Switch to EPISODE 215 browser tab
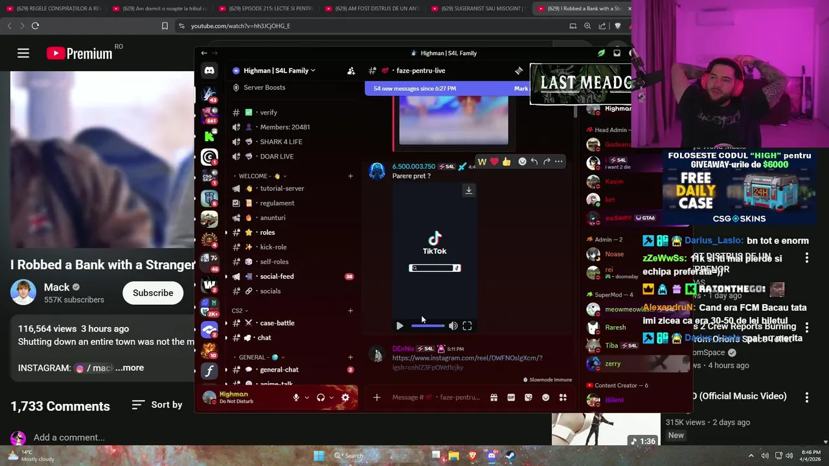 266,8
